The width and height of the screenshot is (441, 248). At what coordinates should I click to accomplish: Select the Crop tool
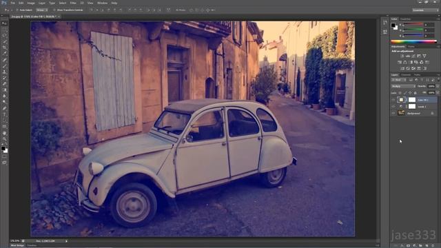pos(4,48)
